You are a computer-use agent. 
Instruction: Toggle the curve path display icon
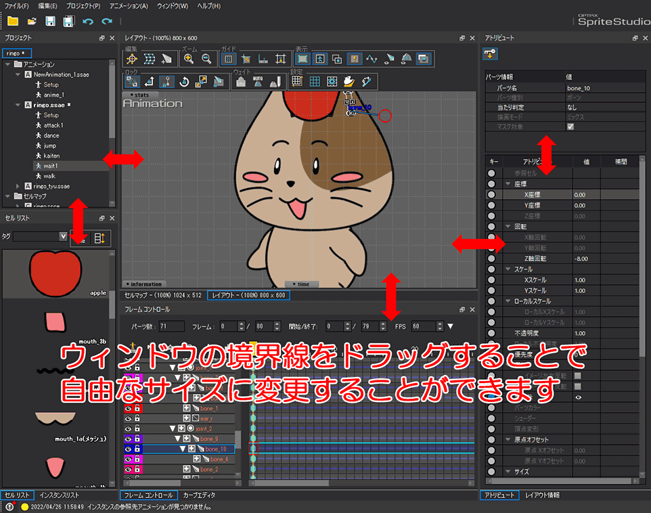[x=372, y=59]
